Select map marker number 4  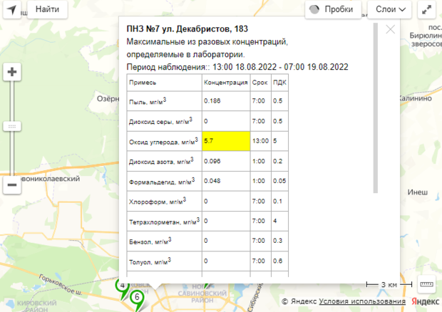click(x=122, y=286)
